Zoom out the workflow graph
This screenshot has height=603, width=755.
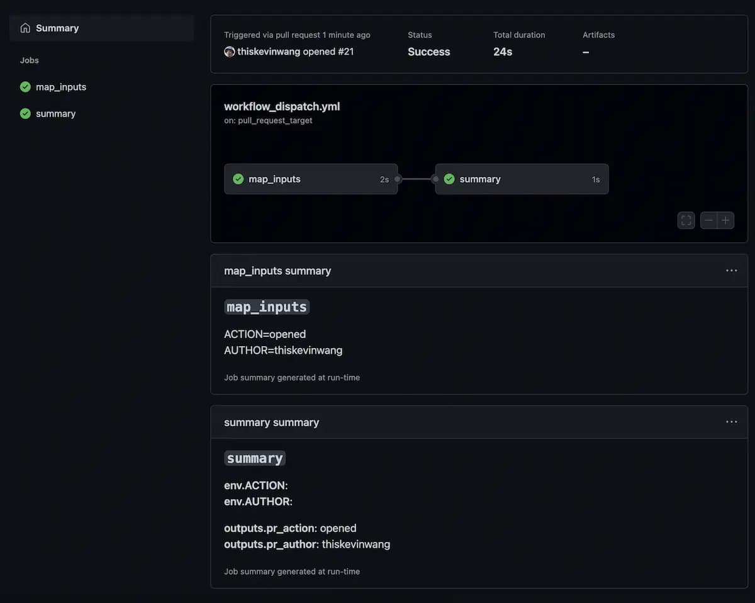tap(708, 220)
